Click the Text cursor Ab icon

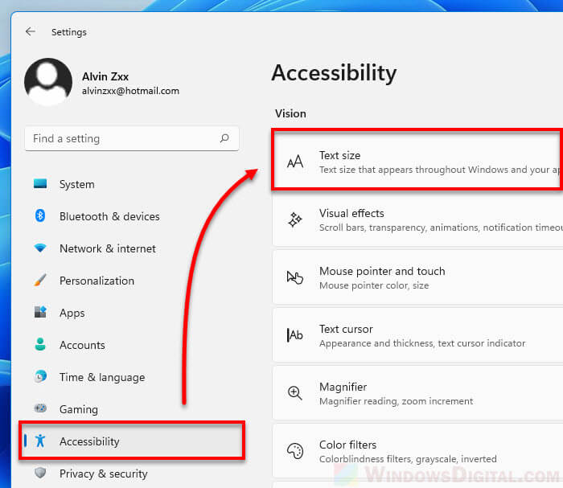tap(295, 335)
